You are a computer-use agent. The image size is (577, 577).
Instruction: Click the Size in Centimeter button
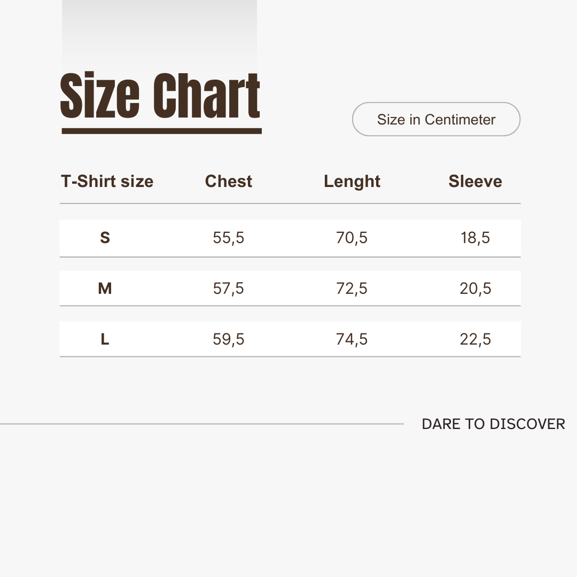pos(436,119)
